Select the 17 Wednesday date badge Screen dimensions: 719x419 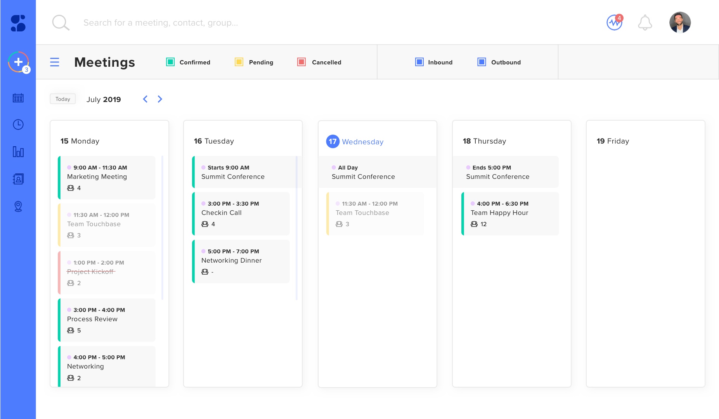333,142
